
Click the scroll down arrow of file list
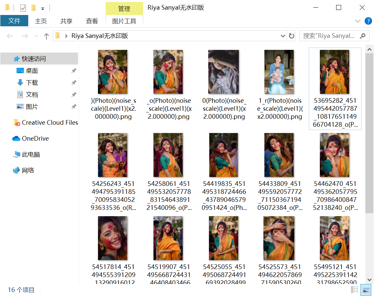click(x=369, y=280)
